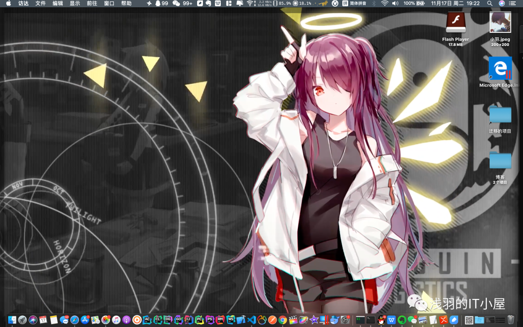This screenshot has height=327, width=523.
Task: Open Docker whale icon in Dock
Action: (335, 320)
